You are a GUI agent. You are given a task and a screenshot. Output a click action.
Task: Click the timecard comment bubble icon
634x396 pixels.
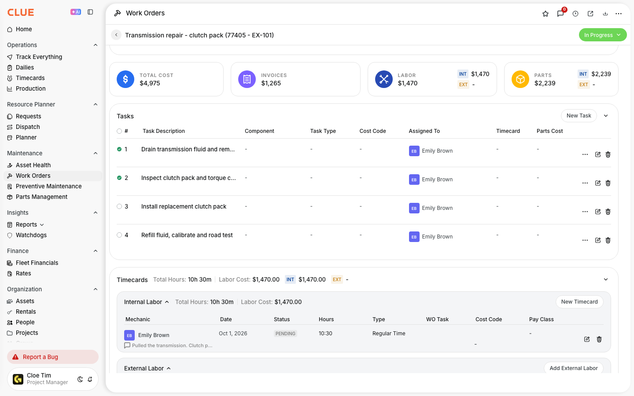tap(127, 345)
